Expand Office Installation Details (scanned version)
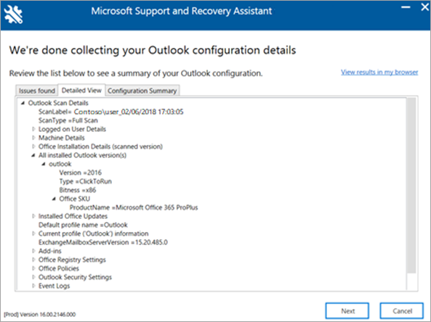431x322 pixels. [x=33, y=146]
